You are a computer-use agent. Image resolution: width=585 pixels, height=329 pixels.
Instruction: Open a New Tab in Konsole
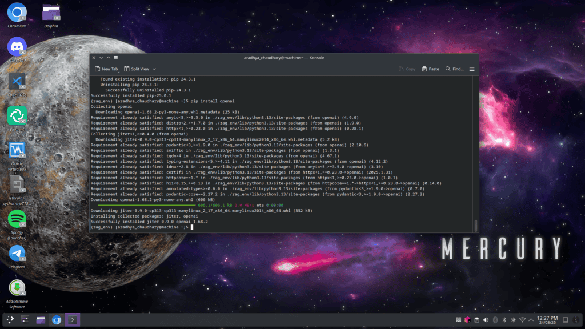tap(106, 69)
